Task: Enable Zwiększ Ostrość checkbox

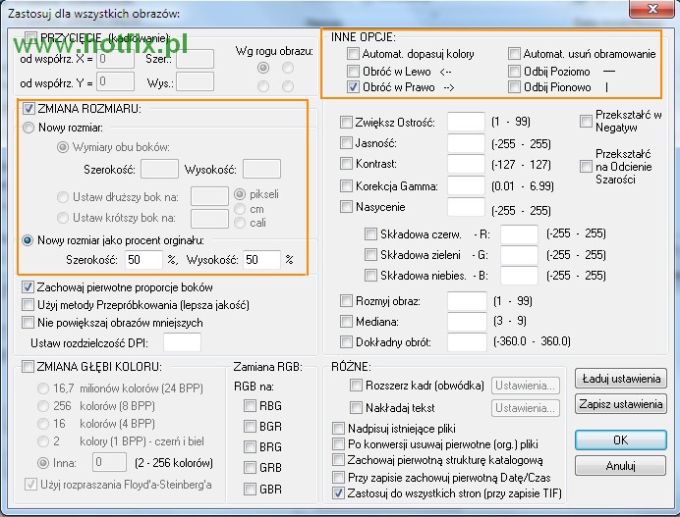Action: coord(346,123)
